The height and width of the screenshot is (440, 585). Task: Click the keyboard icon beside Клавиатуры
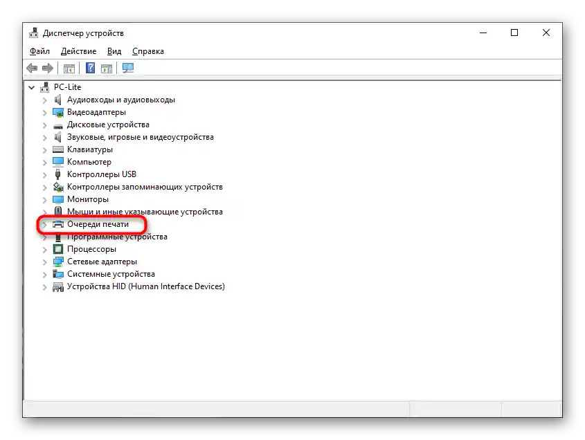(58, 149)
